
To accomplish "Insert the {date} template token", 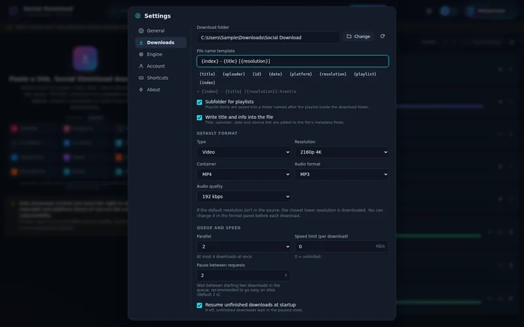I will pyautogui.click(x=275, y=74).
